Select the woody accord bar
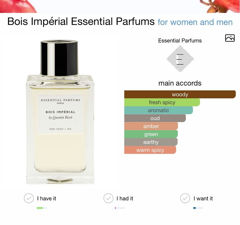The width and height of the screenshot is (240, 225). [x=180, y=94]
